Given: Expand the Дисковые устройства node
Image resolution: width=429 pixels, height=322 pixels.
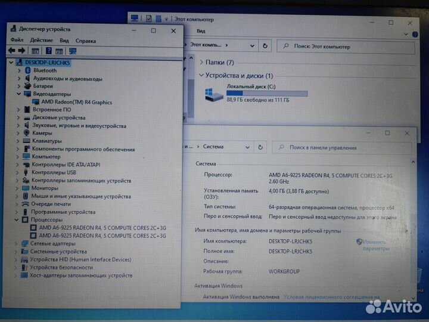Looking at the screenshot, I should [x=18, y=117].
